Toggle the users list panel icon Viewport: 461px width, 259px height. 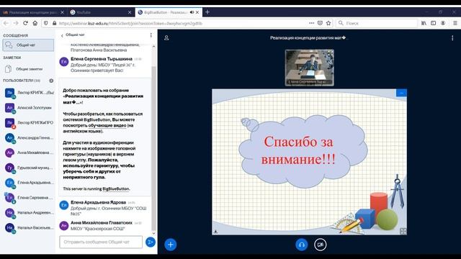point(166,38)
